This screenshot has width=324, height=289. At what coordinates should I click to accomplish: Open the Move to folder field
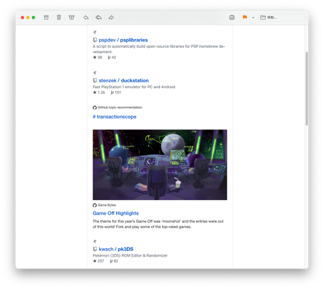282,17
